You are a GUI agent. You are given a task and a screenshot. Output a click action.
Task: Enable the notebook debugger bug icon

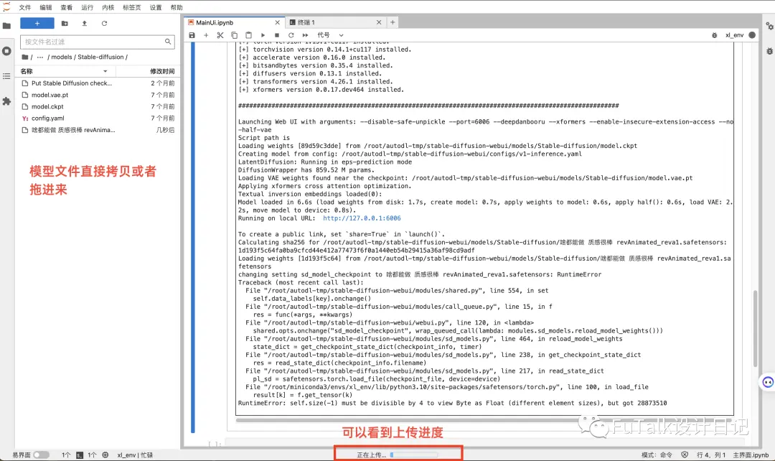pos(714,35)
